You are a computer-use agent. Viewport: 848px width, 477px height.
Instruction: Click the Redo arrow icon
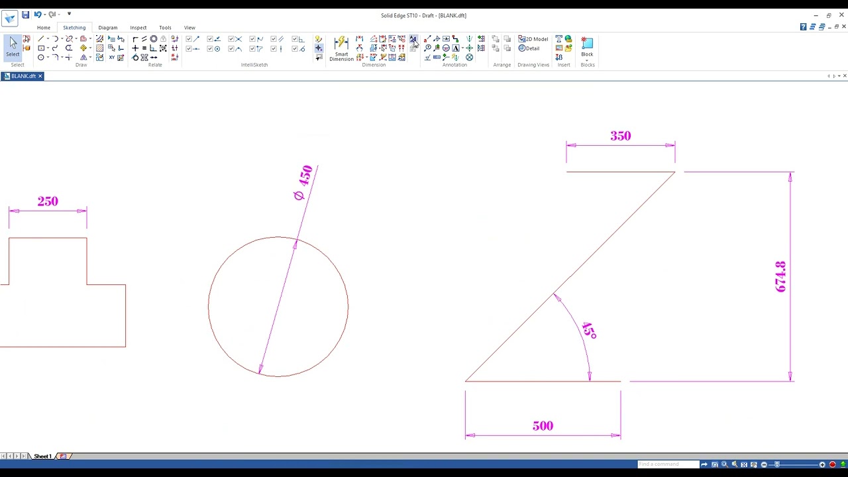(x=51, y=15)
